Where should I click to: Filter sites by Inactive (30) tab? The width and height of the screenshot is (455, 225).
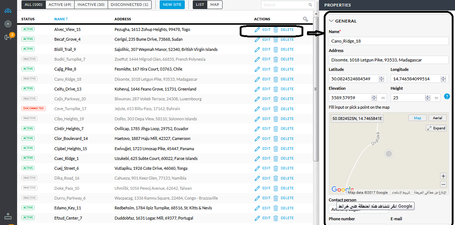click(x=91, y=5)
